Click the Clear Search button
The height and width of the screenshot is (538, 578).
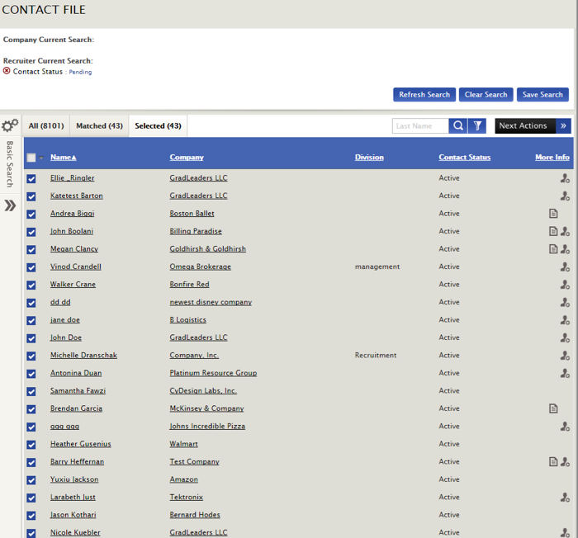click(486, 95)
